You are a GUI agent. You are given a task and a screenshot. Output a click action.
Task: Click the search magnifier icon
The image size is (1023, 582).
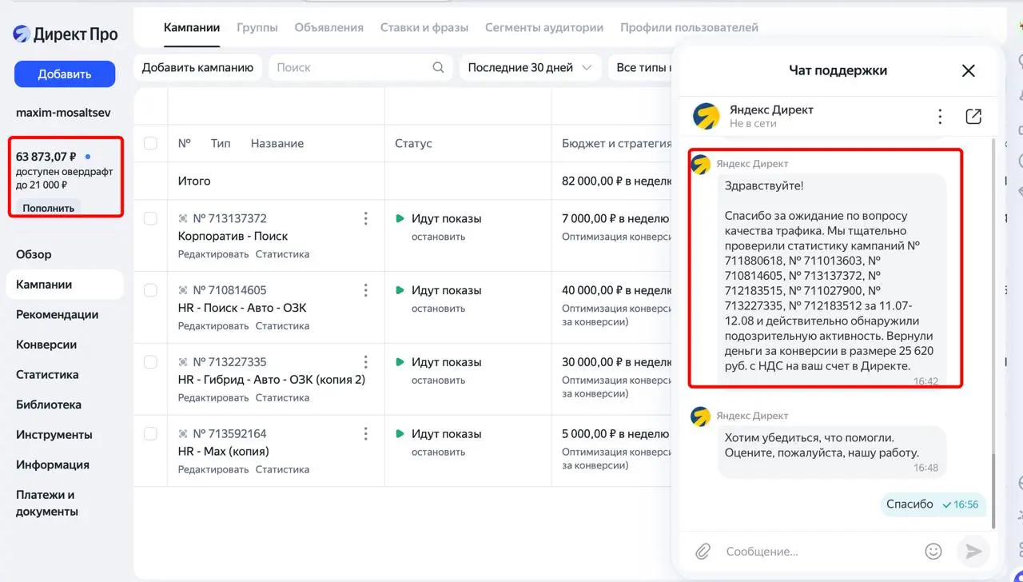[438, 68]
